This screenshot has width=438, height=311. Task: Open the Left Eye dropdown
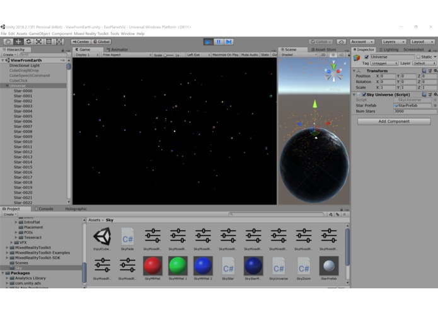coord(198,55)
